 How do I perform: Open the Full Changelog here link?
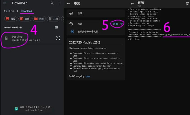coord(88,76)
